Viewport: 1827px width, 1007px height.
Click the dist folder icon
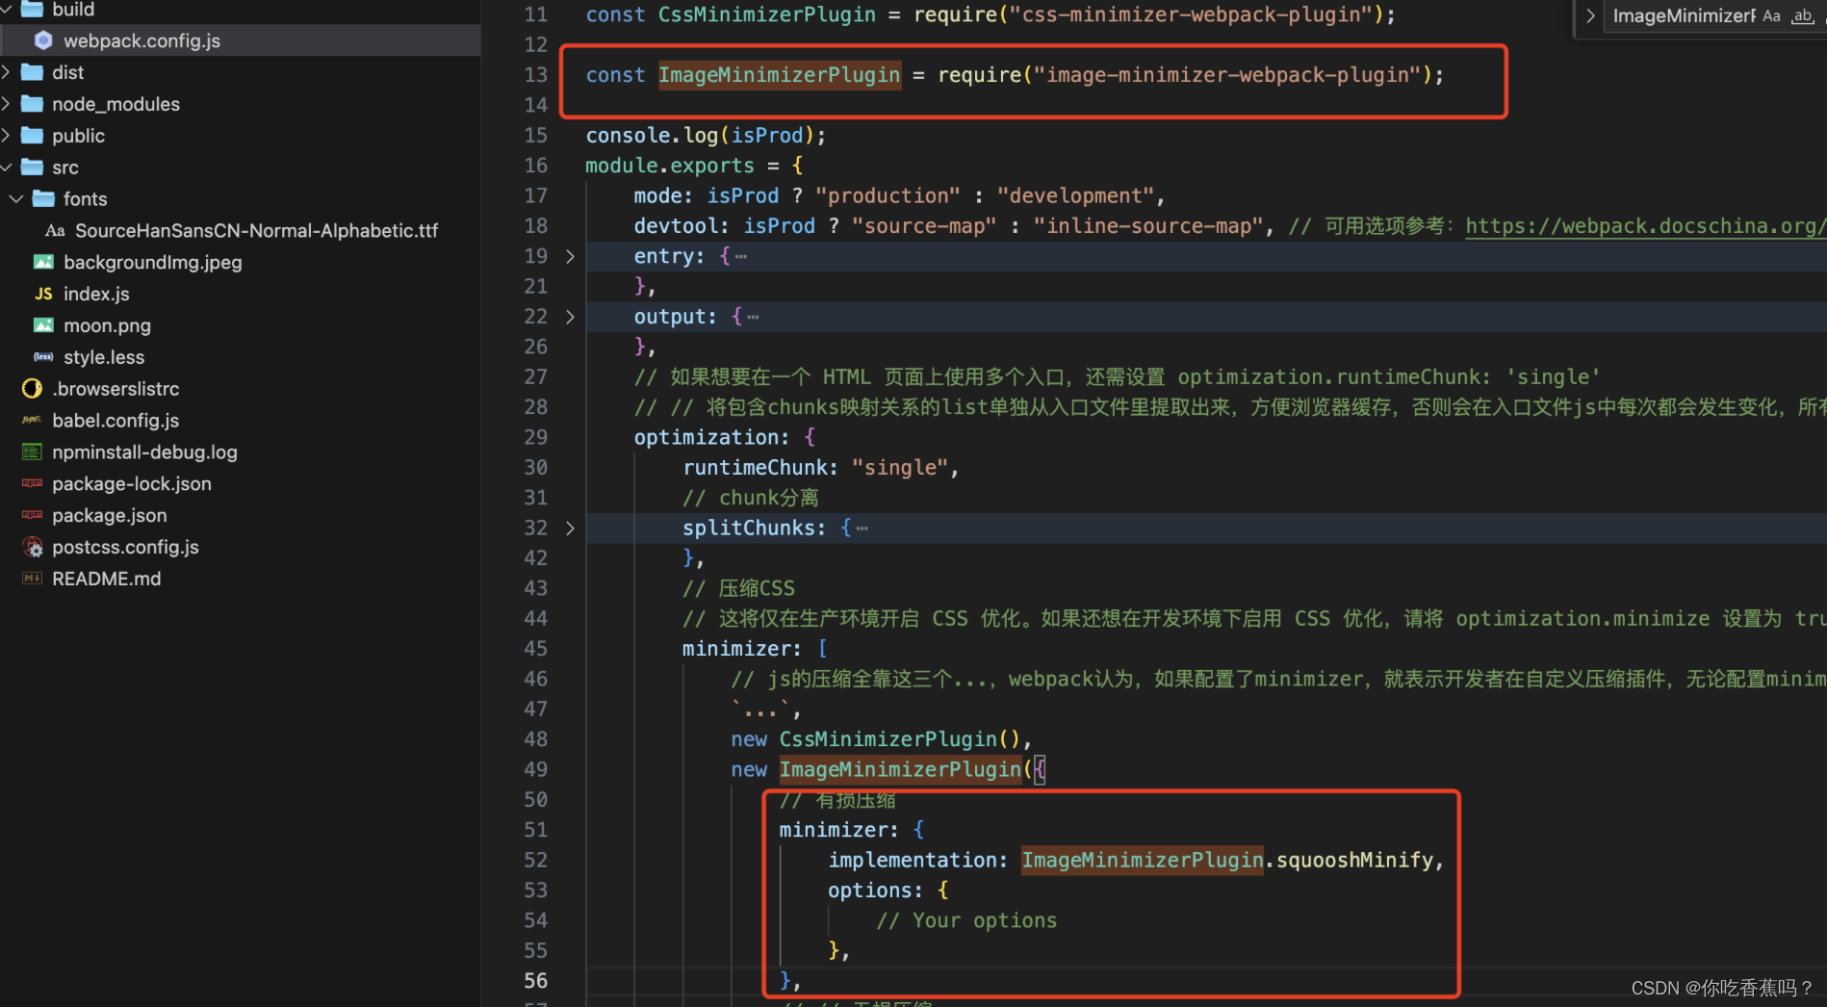pos(32,72)
